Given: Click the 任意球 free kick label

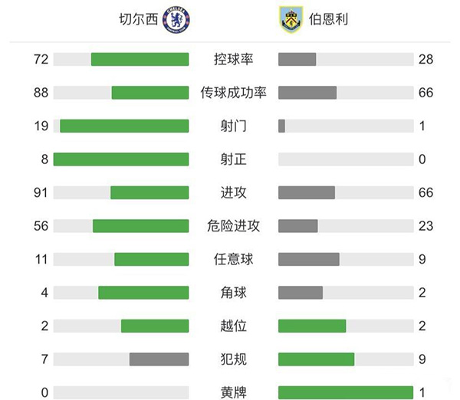Looking at the screenshot, I should click(x=233, y=259).
